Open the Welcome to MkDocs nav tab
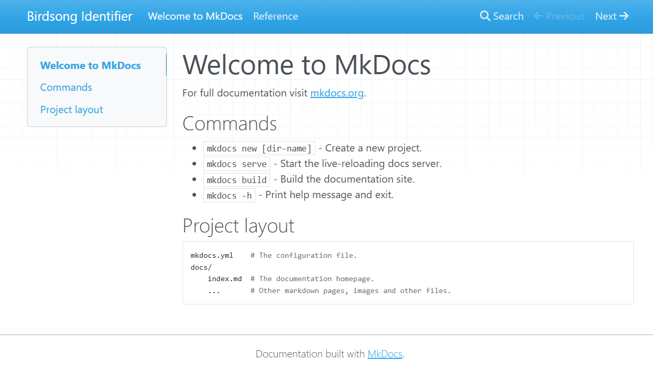Viewport: 653px width, 375px height. (x=195, y=16)
